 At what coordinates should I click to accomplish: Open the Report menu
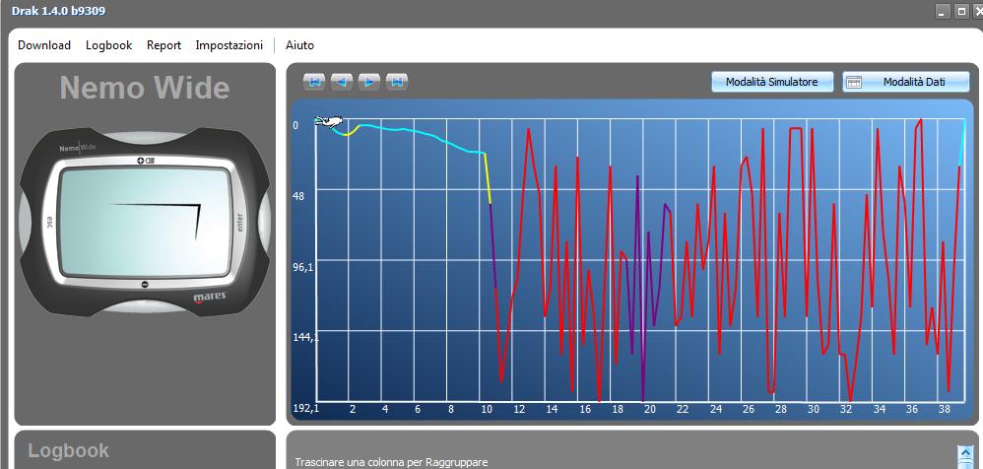pos(164,45)
